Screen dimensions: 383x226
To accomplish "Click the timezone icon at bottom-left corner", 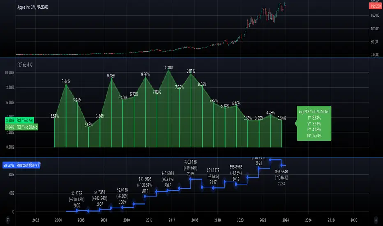I will point(7,220).
